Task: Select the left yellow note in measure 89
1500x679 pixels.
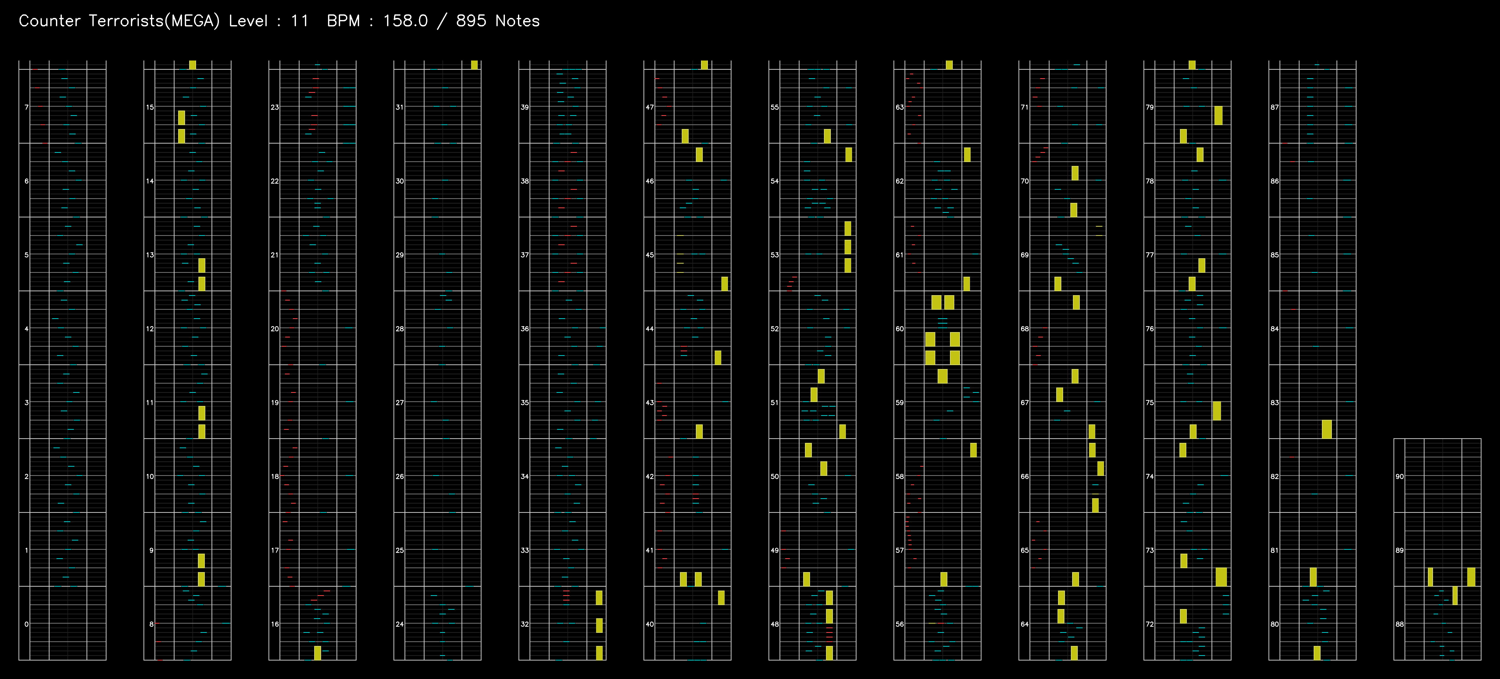Action: pos(1430,577)
